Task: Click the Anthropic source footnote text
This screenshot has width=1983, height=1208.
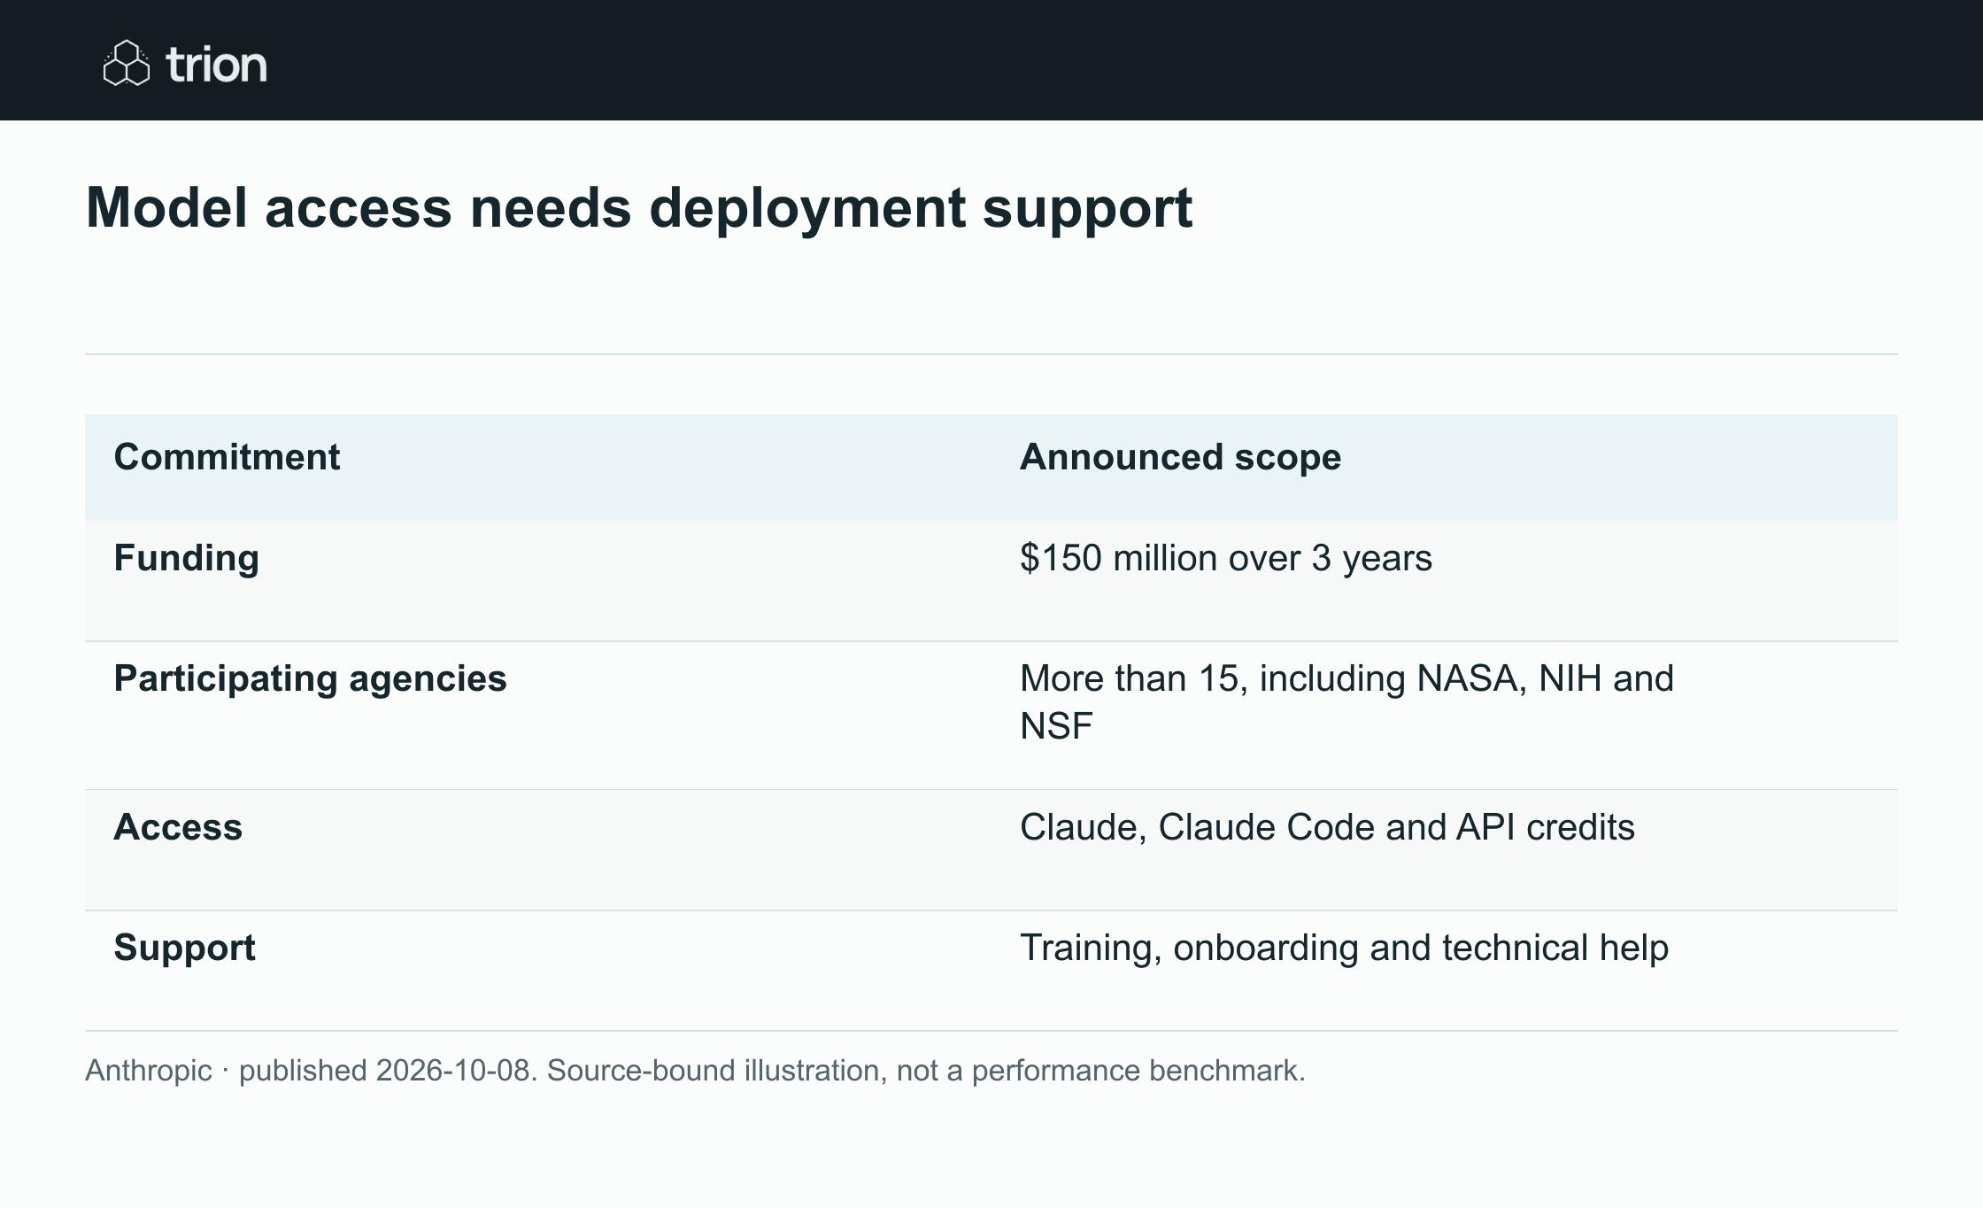Action: pos(695,1071)
